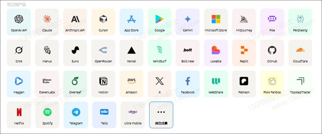Image resolution: width=322 pixels, height=134 pixels.
Task: Pick the GitHub octocat icon
Action: pyautogui.click(x=272, y=50)
